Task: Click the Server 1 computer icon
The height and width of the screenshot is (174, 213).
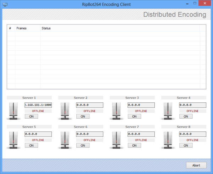Action: pyautogui.click(x=13, y=111)
